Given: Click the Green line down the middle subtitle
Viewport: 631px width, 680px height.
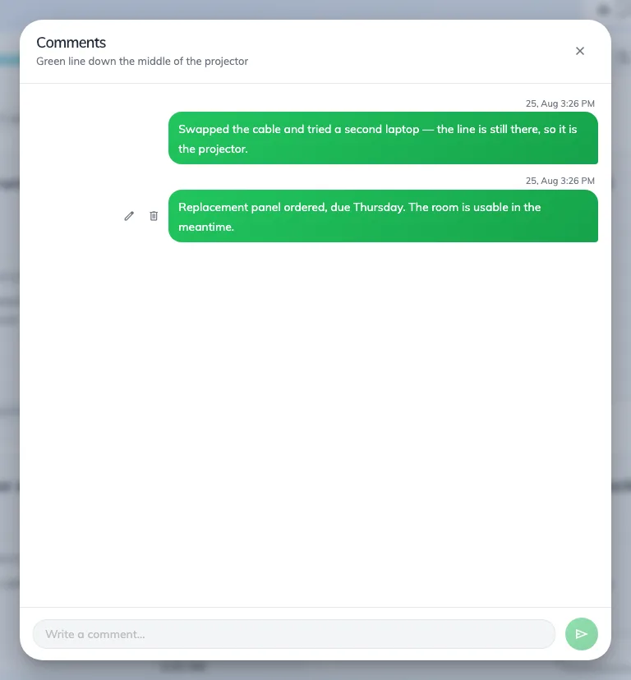Looking at the screenshot, I should pyautogui.click(x=142, y=61).
